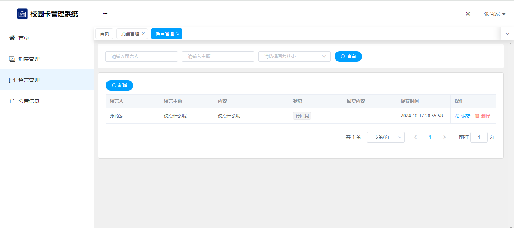This screenshot has width=514, height=228.
Task: Expand the tab list chevron at right
Action: [507, 34]
